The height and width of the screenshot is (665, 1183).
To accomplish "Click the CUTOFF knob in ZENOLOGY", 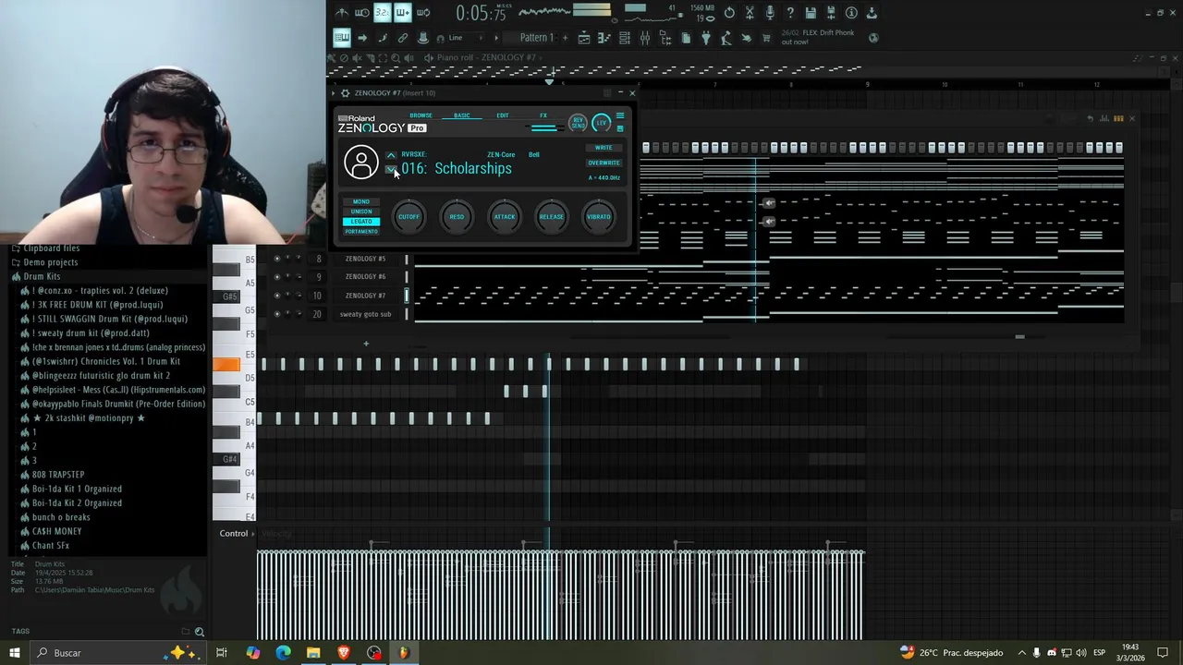I will (409, 217).
